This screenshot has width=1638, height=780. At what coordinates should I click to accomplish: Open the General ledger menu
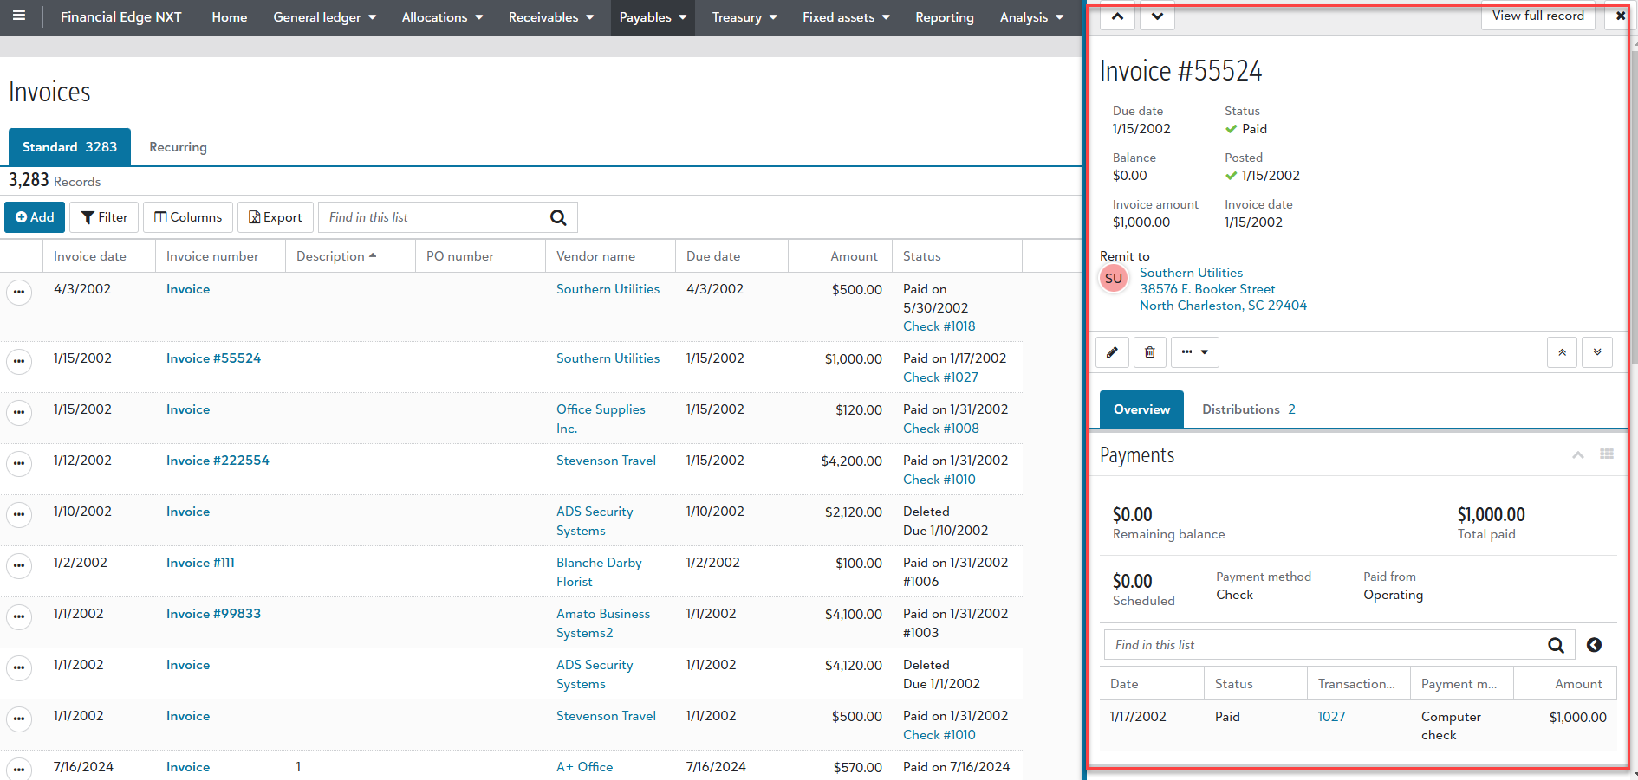point(324,17)
